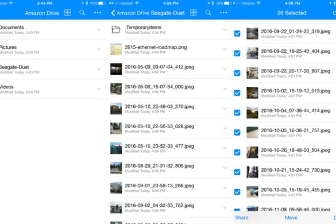Tap Bluetooth icon in middle status bar
The height and width of the screenshot is (224, 336).
pos(213,3)
